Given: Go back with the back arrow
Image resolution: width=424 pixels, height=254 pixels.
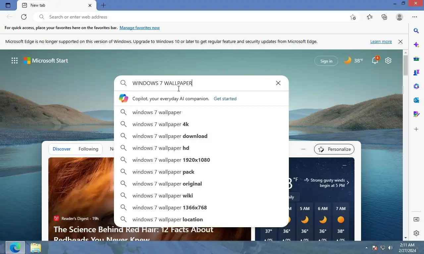Looking at the screenshot, I should click(x=9, y=17).
